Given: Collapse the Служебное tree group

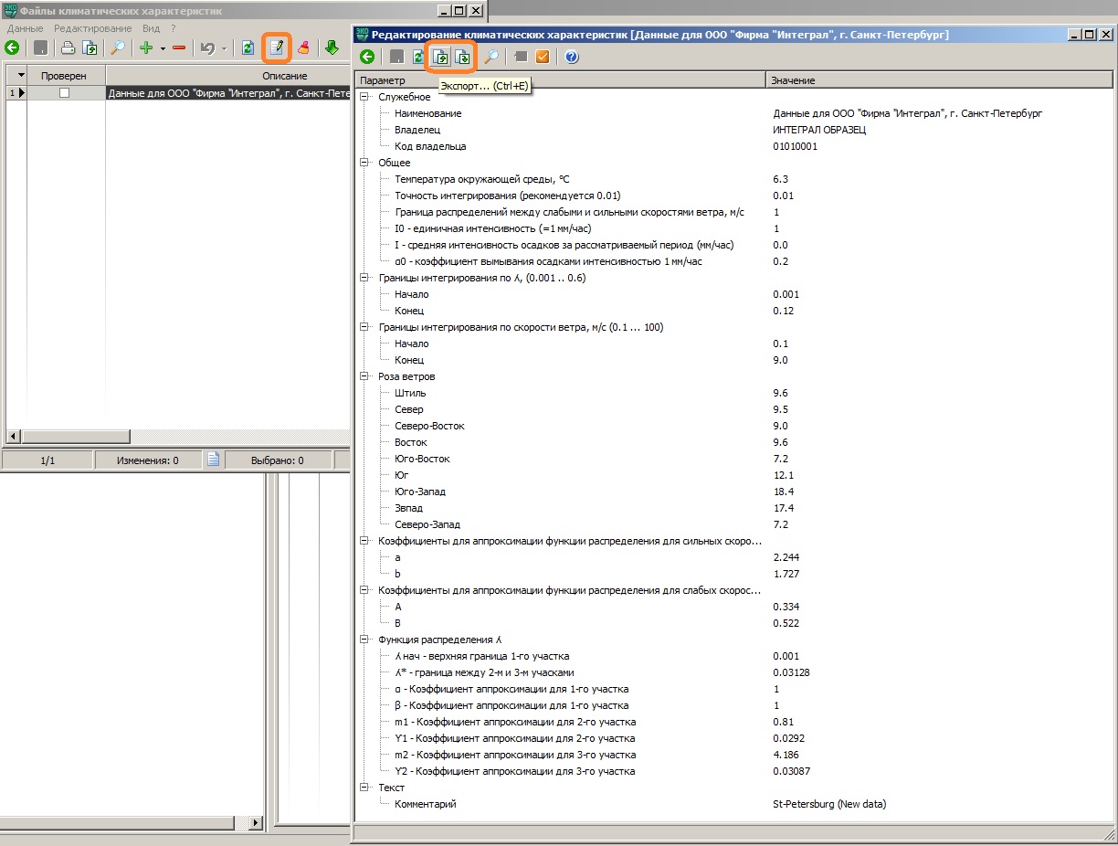Looking at the screenshot, I should 365,97.
